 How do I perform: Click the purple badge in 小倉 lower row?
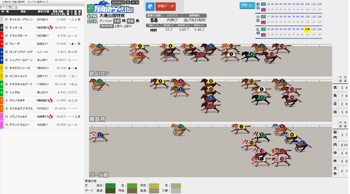point(264,22)
